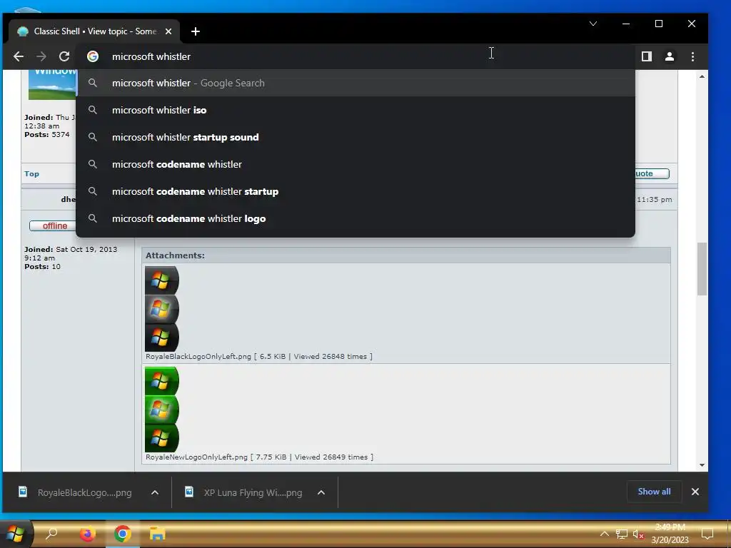
Task: Click the forward navigation arrow
Action: click(41, 56)
